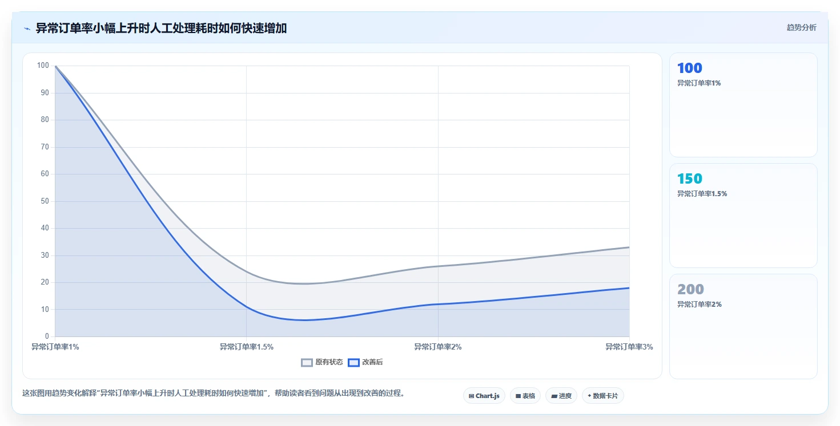
Task: Click y-axis tick label 0
Action: (47, 336)
